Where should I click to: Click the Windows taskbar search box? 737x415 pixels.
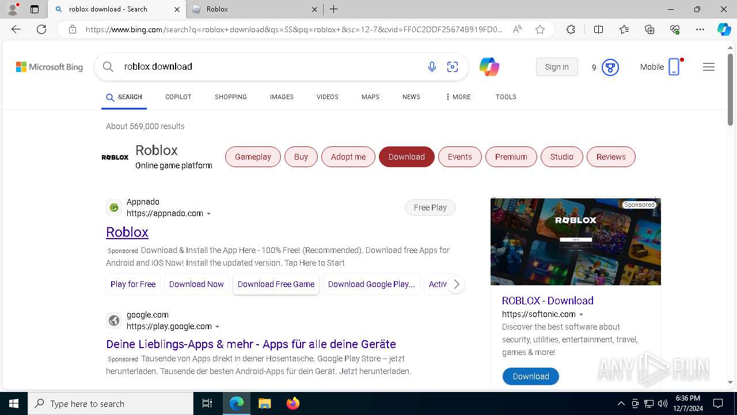point(111,403)
